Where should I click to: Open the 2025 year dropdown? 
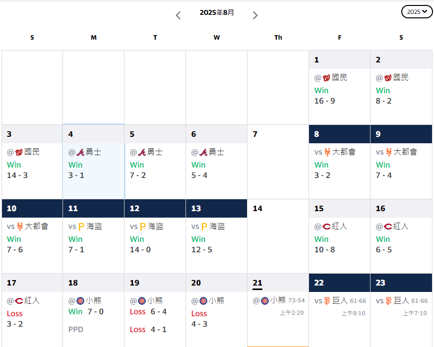tap(417, 11)
